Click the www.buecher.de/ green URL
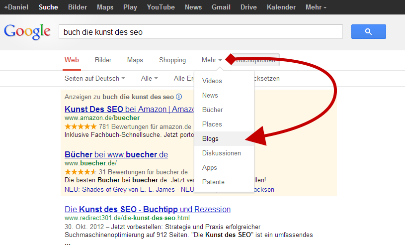Screen dimensions: 405x249 coord(90,163)
